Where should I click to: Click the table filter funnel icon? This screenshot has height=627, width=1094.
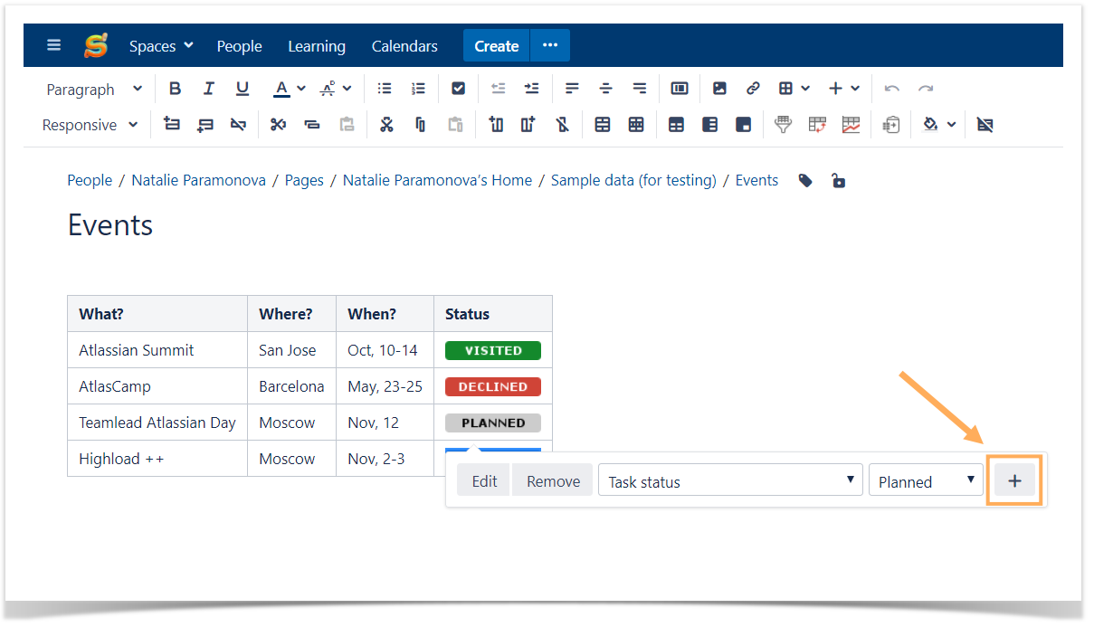click(x=784, y=125)
